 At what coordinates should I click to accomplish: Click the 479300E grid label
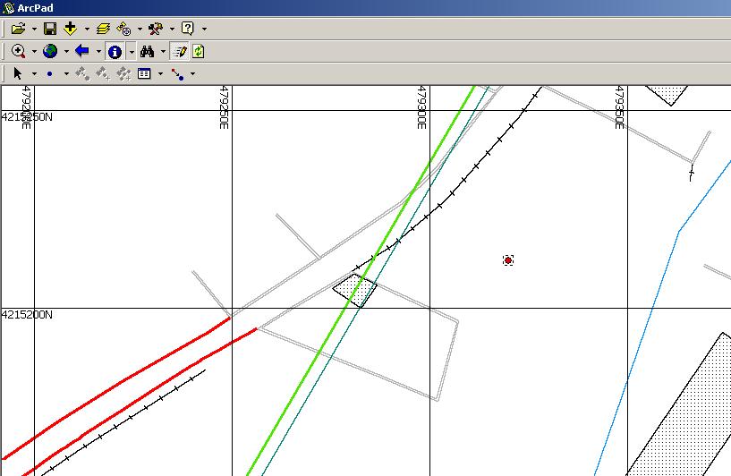coord(421,107)
